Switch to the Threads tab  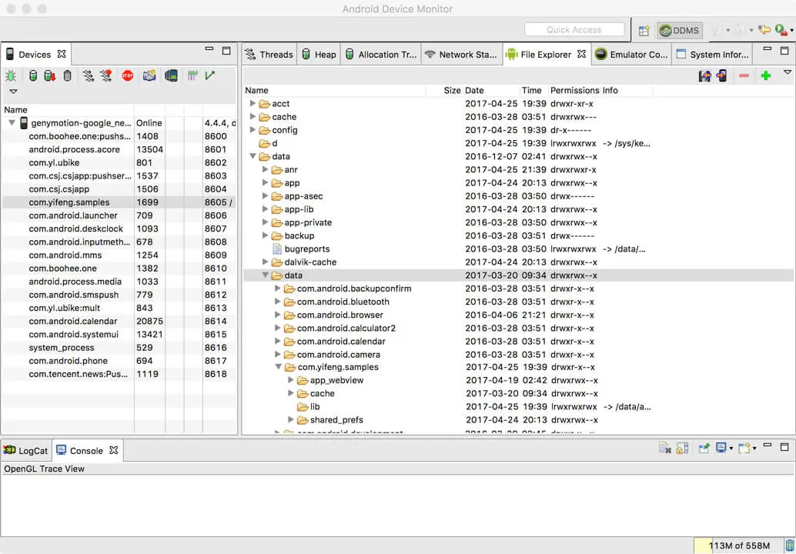click(x=269, y=55)
